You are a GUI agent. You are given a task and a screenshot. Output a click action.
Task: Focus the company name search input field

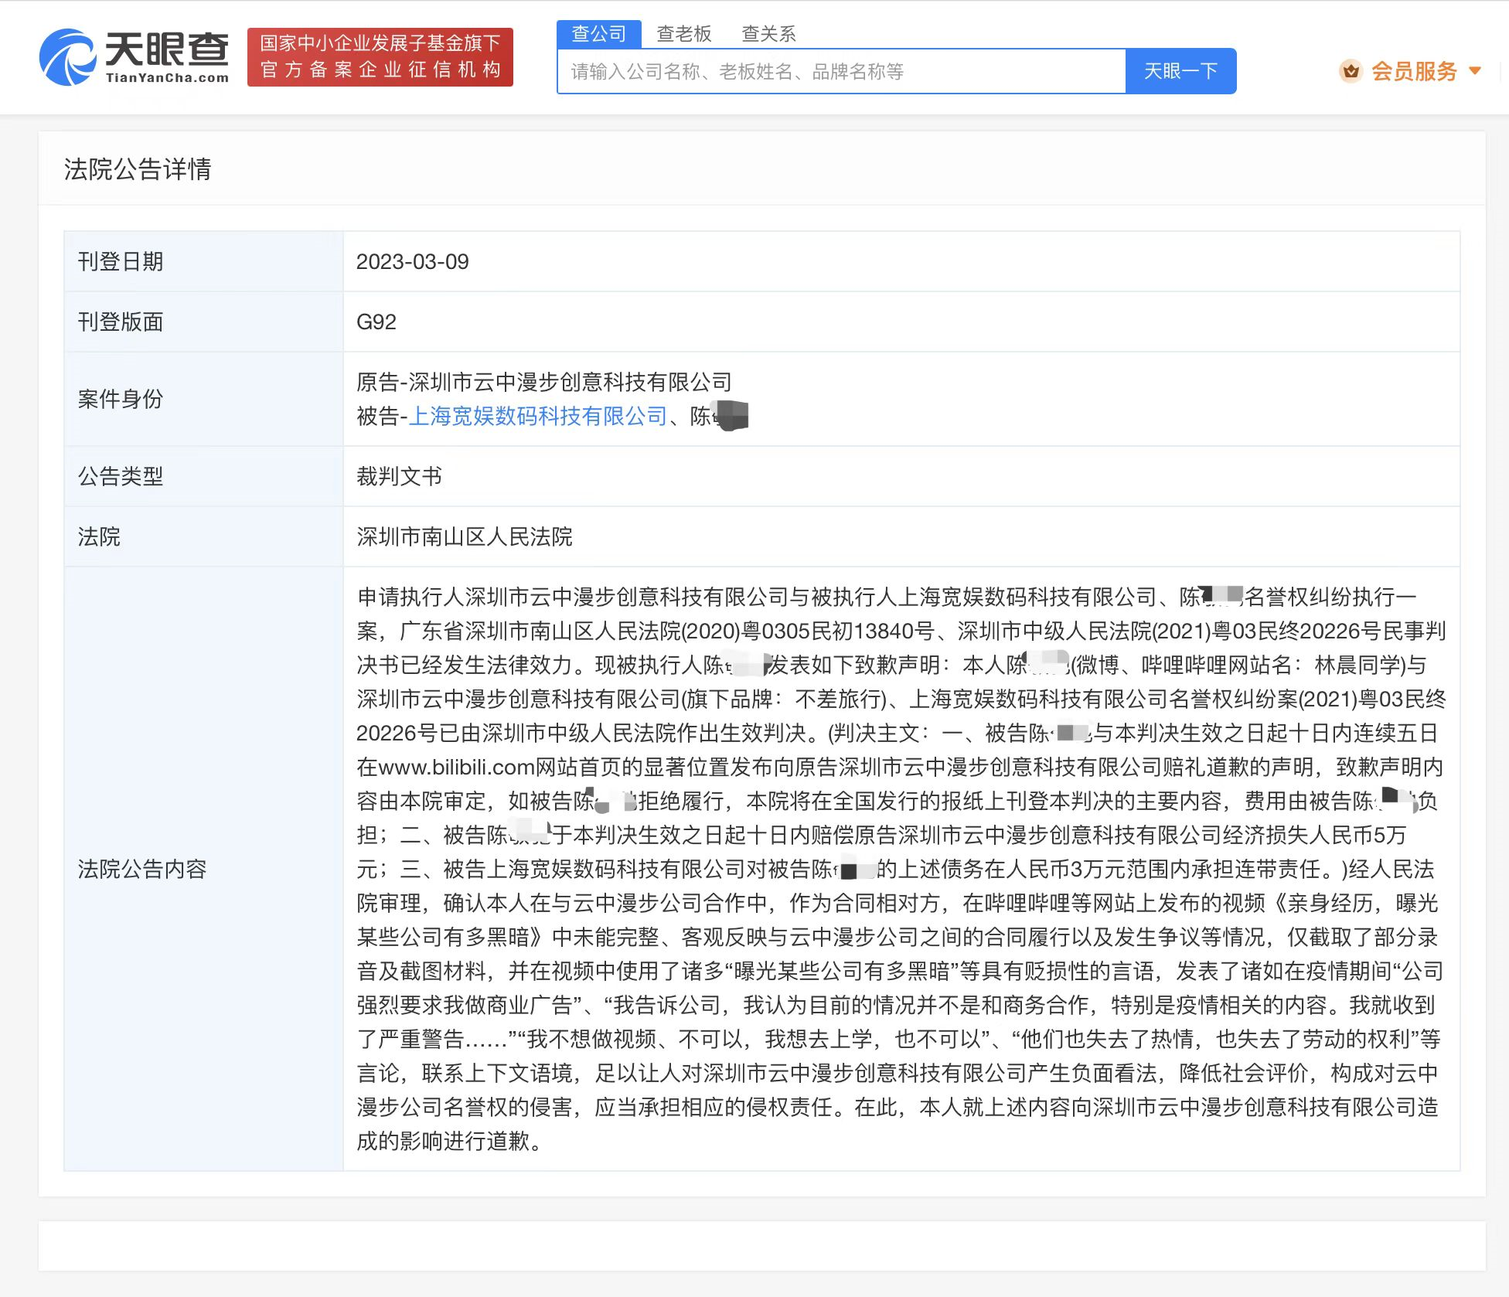pos(840,72)
